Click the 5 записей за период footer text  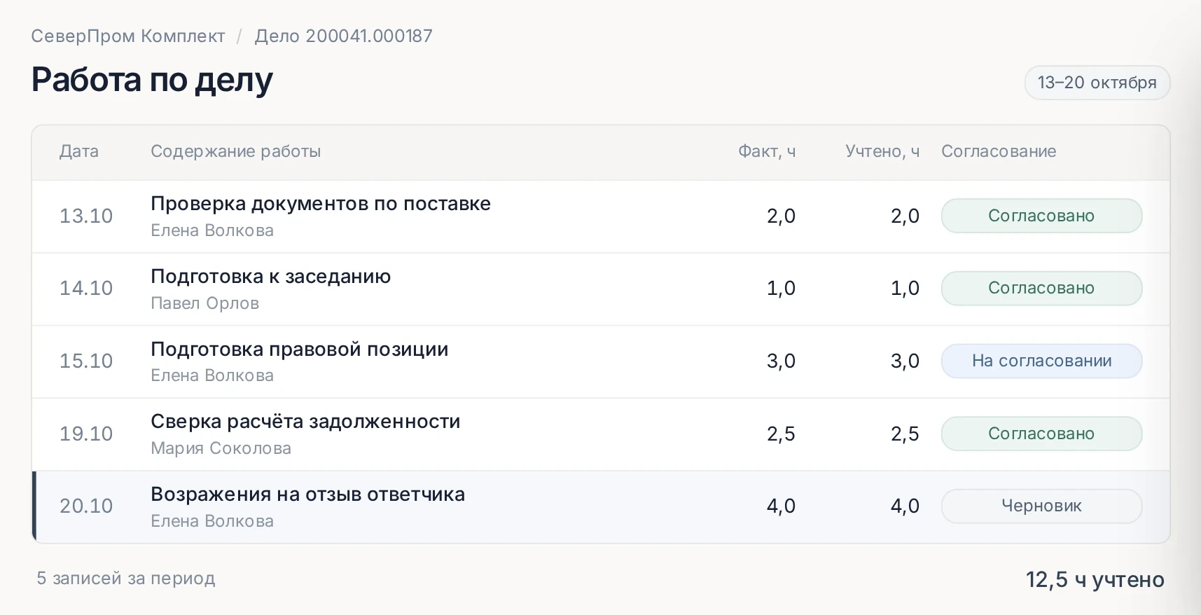[x=126, y=579]
